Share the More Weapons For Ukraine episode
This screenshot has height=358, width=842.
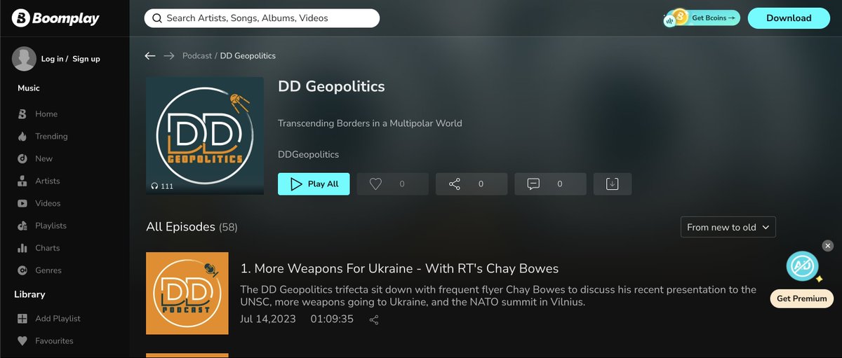pyautogui.click(x=374, y=319)
